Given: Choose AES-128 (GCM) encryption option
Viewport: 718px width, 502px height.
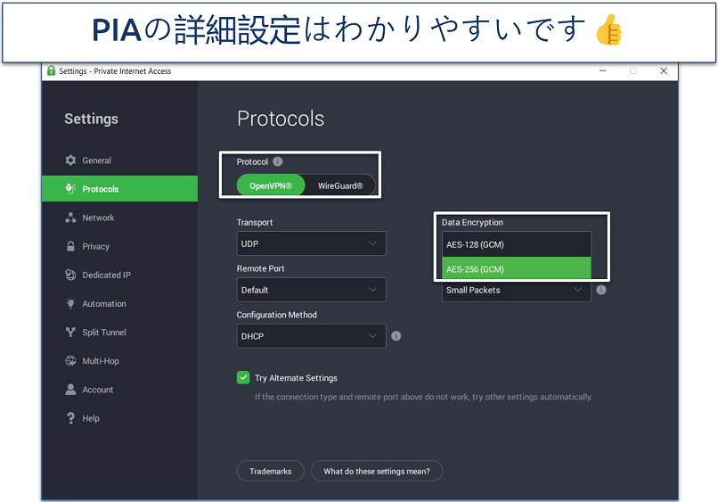Looking at the screenshot, I should pyautogui.click(x=516, y=244).
